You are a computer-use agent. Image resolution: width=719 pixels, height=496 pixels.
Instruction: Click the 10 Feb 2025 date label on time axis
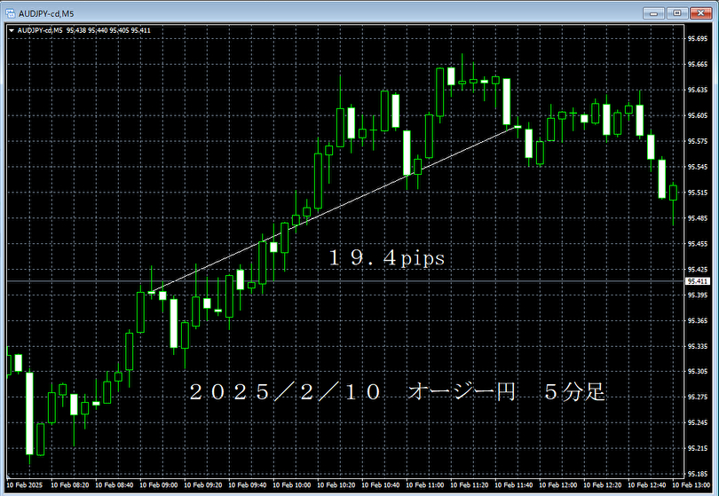(23, 485)
